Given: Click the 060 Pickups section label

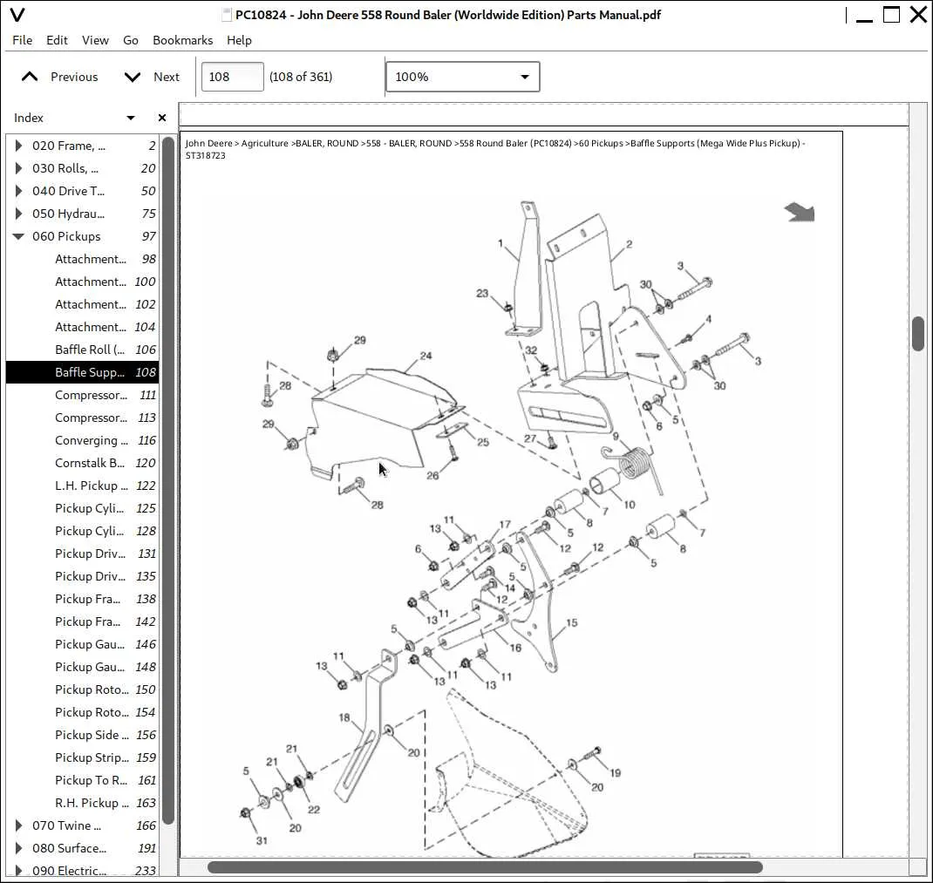Looking at the screenshot, I should pos(66,236).
